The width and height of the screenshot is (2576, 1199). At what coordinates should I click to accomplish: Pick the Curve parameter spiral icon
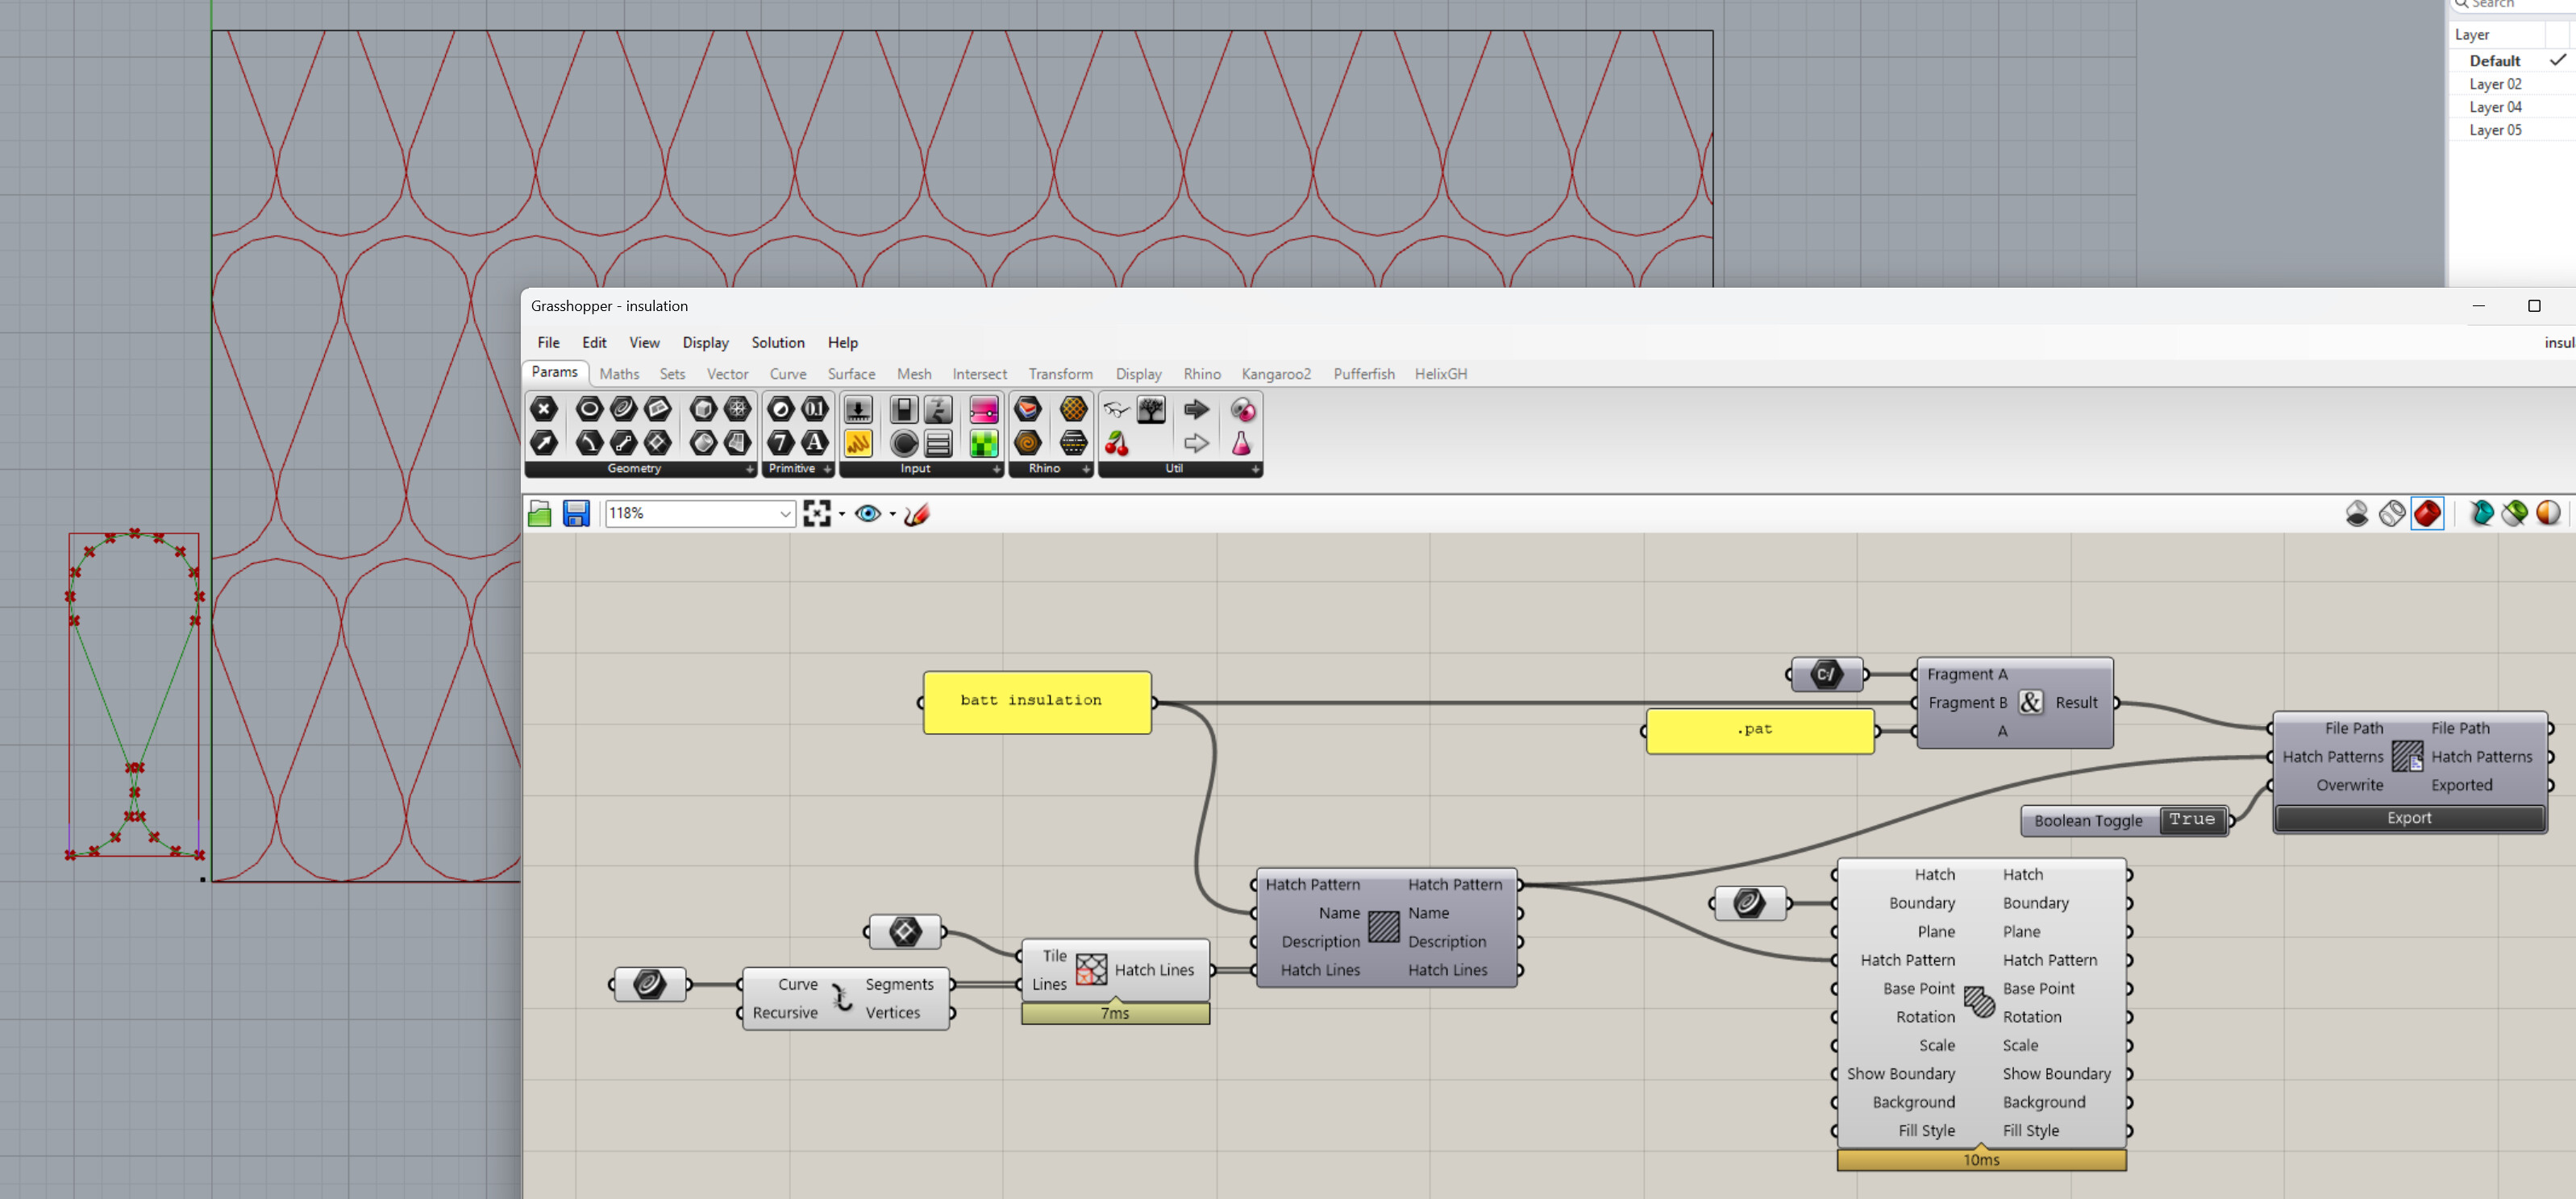point(623,409)
